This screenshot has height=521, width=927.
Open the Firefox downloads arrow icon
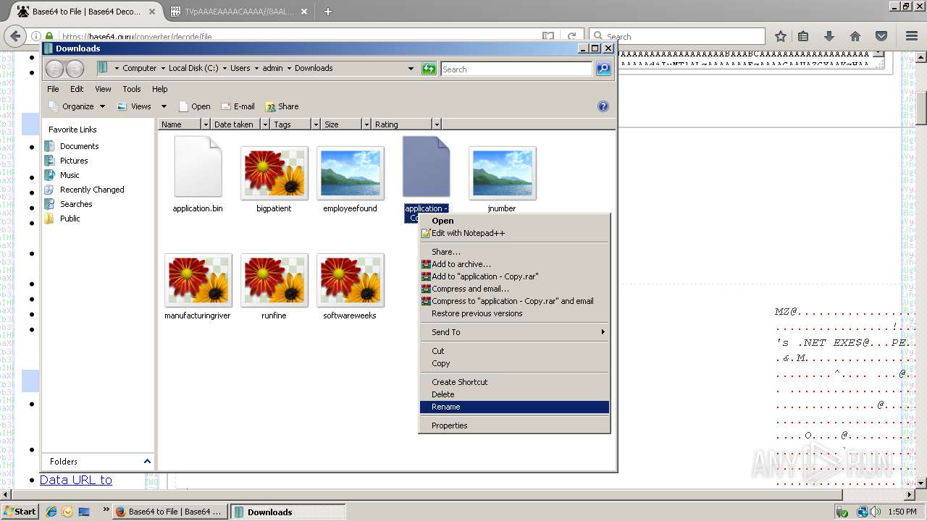[x=829, y=36]
